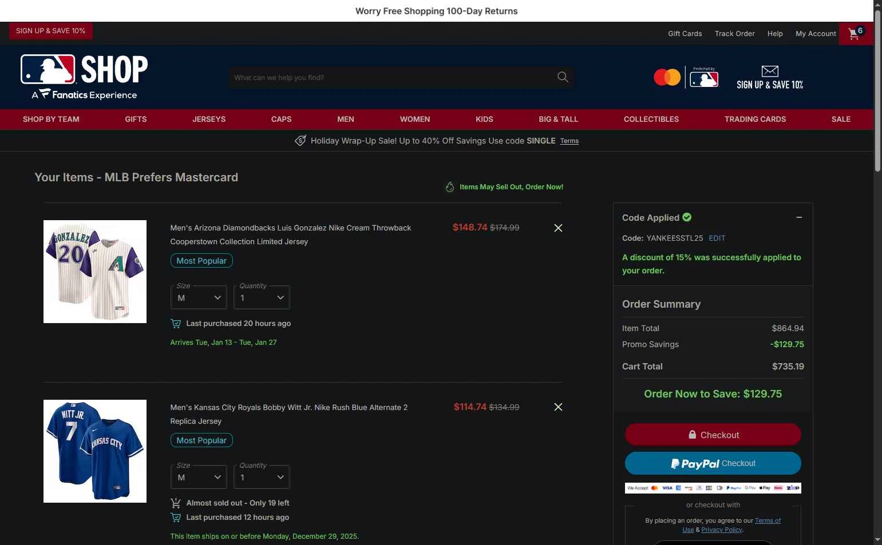This screenshot has height=545, width=882.
Task: Open the Collectibles menu
Action: (651, 119)
